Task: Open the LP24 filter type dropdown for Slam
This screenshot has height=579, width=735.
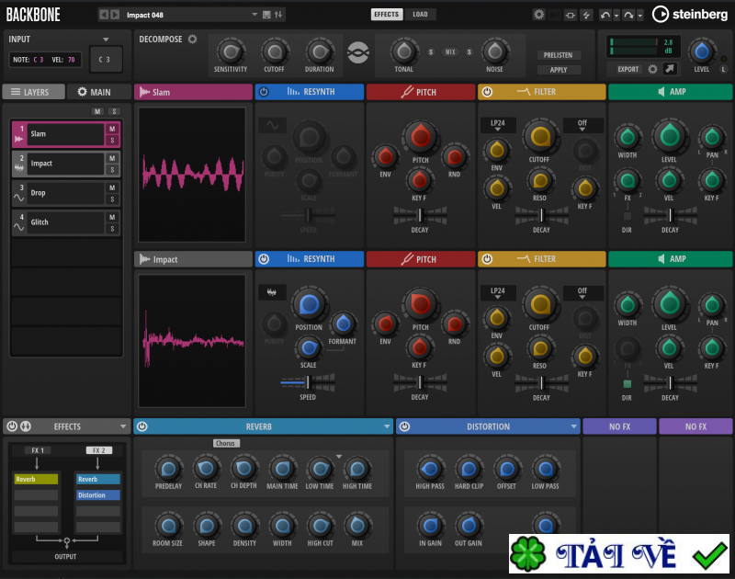Action: coord(498,125)
